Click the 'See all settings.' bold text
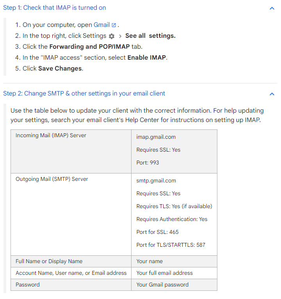281x299 pixels. (150, 35)
